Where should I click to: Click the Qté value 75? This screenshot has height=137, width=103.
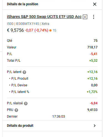96,41
